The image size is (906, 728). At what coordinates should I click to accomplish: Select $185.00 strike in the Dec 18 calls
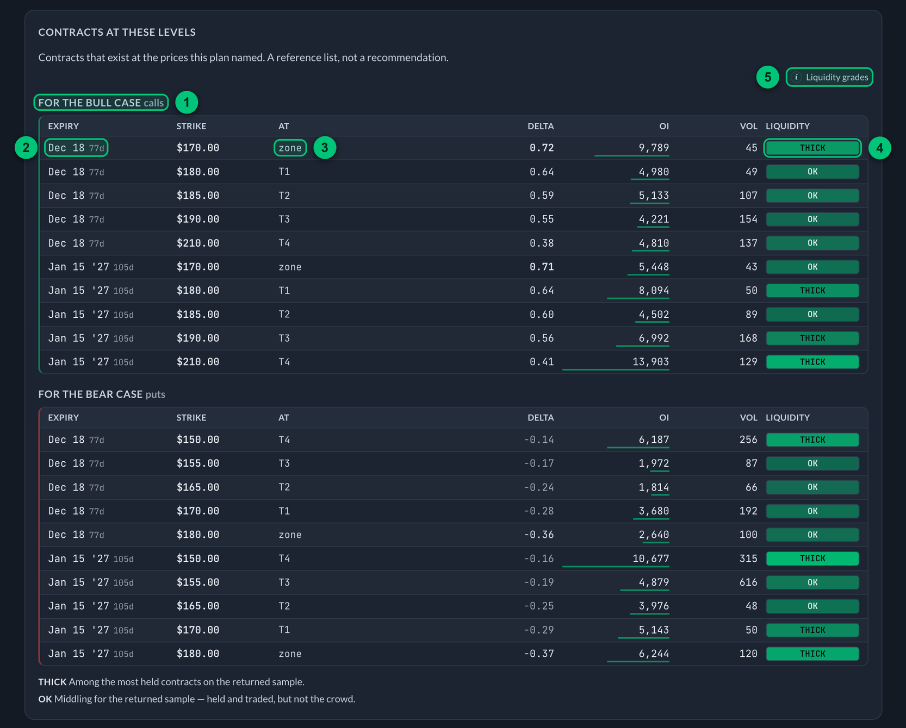point(198,196)
